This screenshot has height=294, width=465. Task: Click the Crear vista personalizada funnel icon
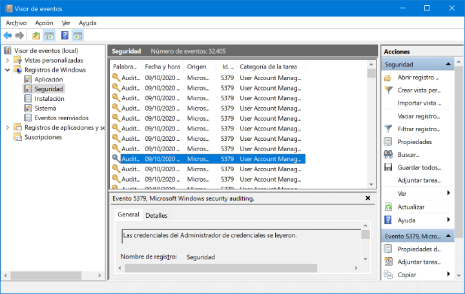click(x=388, y=90)
